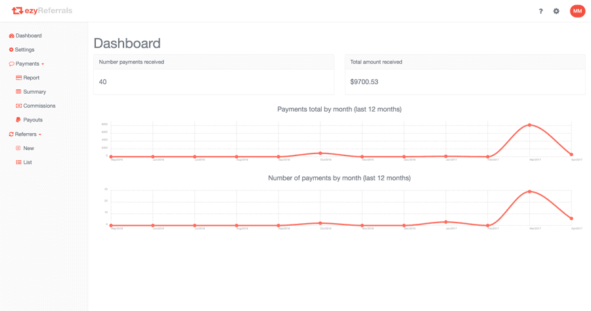Click the Payments speech bubble icon
Screen dimensions: 591x311
(x=12, y=64)
